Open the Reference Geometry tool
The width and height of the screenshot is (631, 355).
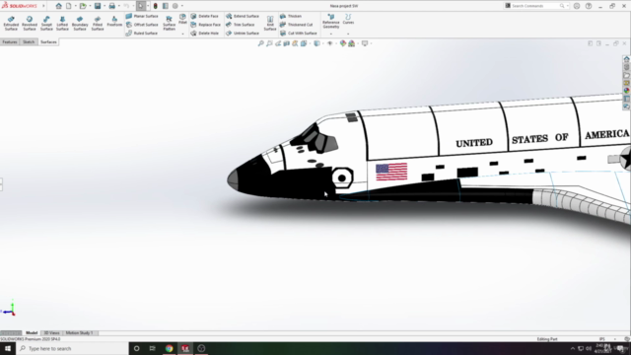(x=331, y=21)
